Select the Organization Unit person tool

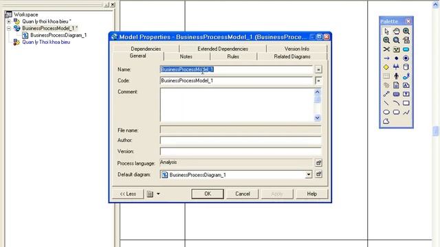pos(396,76)
